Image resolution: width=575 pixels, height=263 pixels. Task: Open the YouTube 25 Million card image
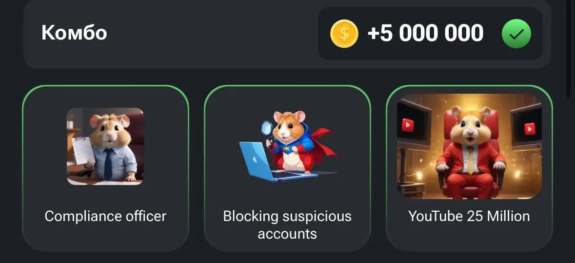(469, 146)
